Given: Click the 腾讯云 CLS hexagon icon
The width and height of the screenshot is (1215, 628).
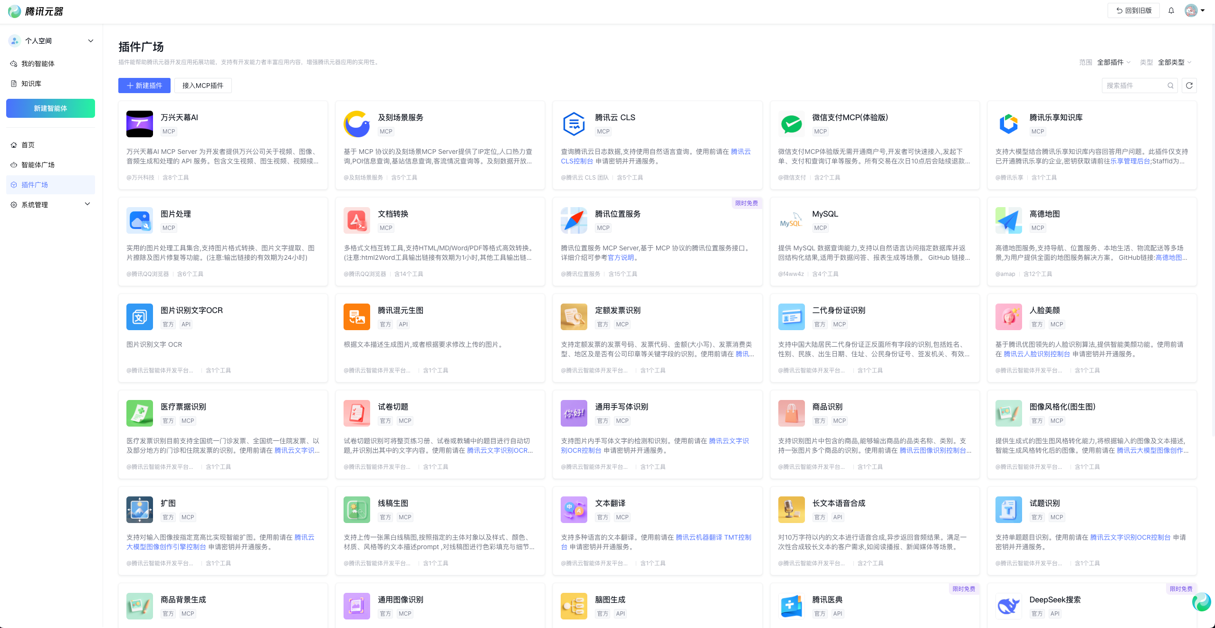Looking at the screenshot, I should (x=574, y=124).
